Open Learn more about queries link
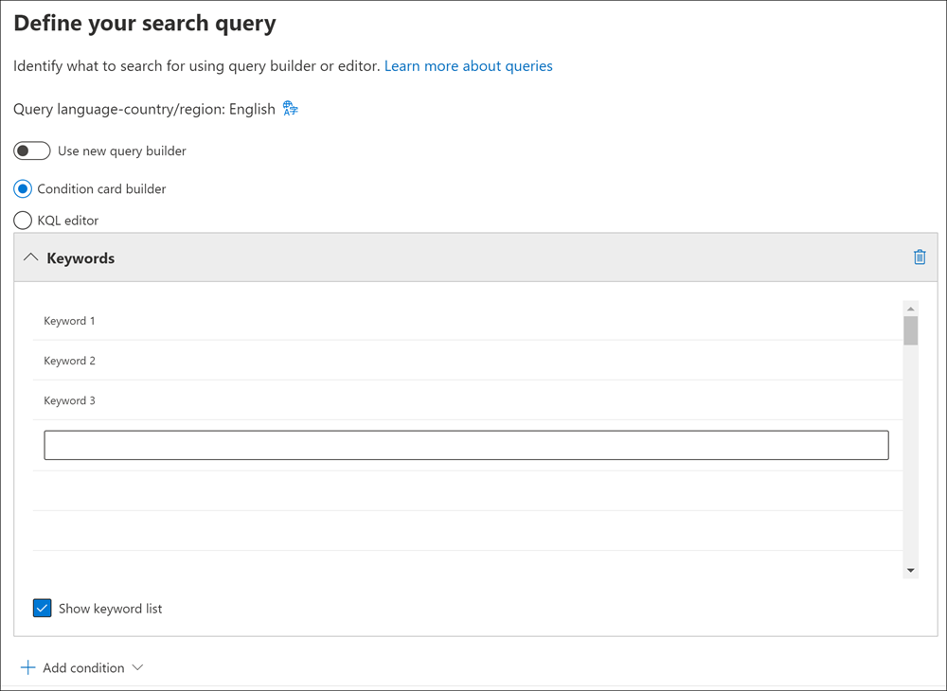 pyautogui.click(x=468, y=65)
